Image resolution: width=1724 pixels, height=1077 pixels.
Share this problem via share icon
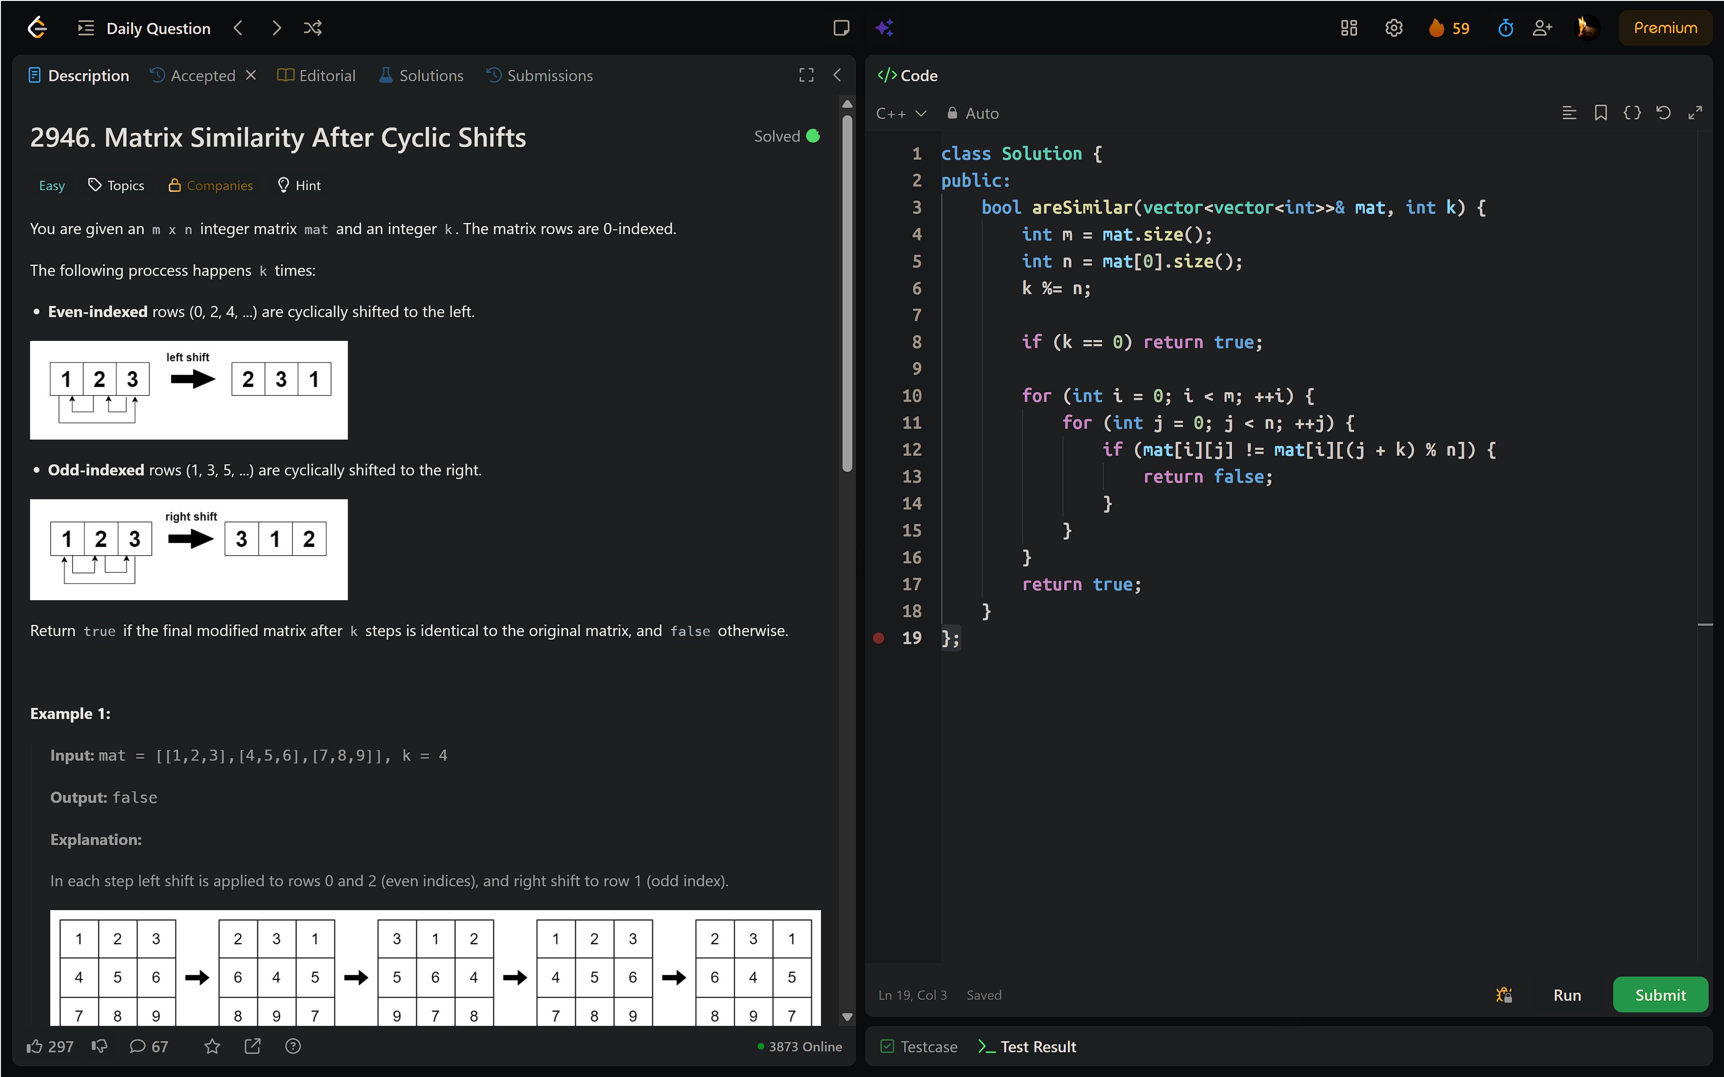pyautogui.click(x=252, y=1046)
